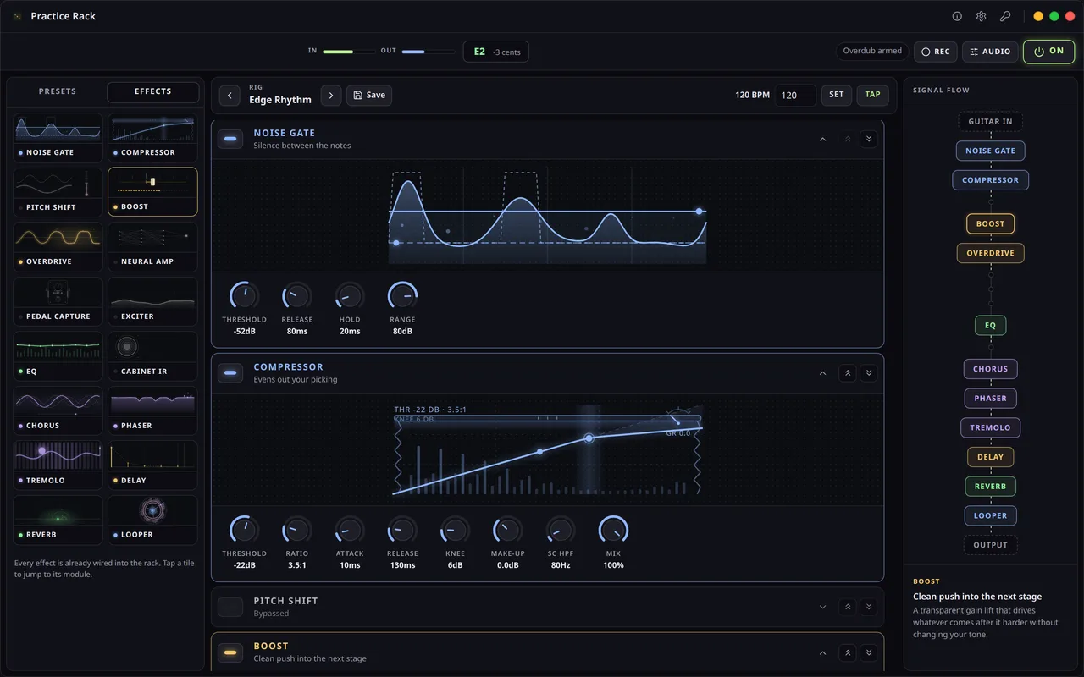This screenshot has width=1084, height=677.
Task: Move the Pitch Shift module up
Action: (848, 607)
